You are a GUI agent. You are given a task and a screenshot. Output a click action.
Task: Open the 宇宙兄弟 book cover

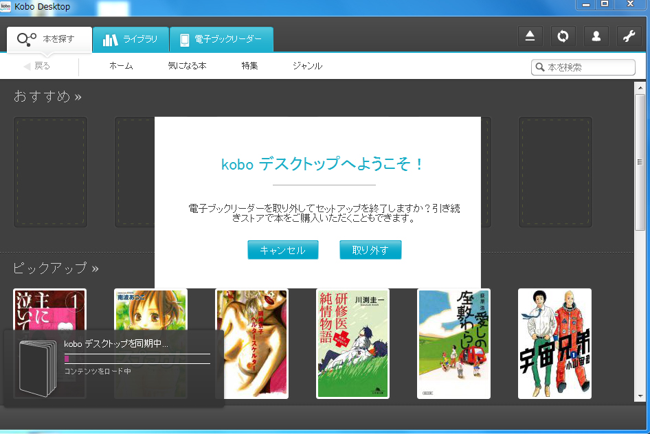[x=554, y=344]
